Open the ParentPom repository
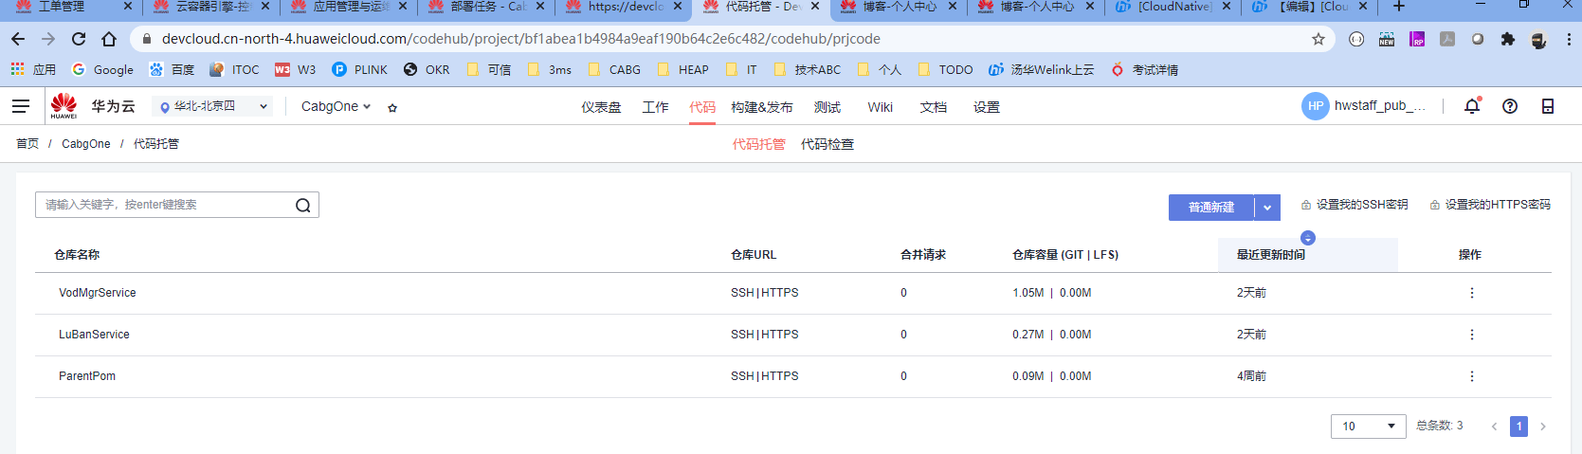 click(87, 376)
